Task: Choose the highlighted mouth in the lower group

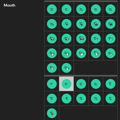Action: click(x=67, y=84)
